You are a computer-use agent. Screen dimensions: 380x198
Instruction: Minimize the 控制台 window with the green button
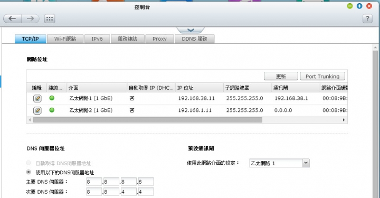coord(350,6)
